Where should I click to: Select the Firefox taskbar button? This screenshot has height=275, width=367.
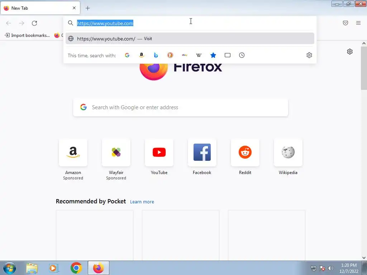point(99,268)
